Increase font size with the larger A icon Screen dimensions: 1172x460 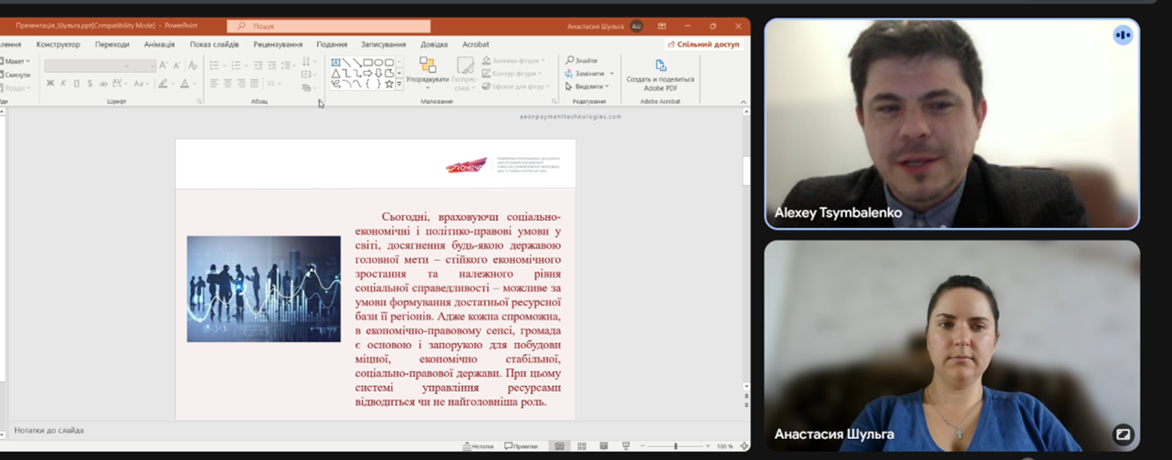(164, 66)
